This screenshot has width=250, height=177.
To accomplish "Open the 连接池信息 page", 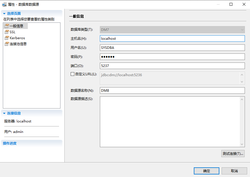I will [x=16, y=44].
